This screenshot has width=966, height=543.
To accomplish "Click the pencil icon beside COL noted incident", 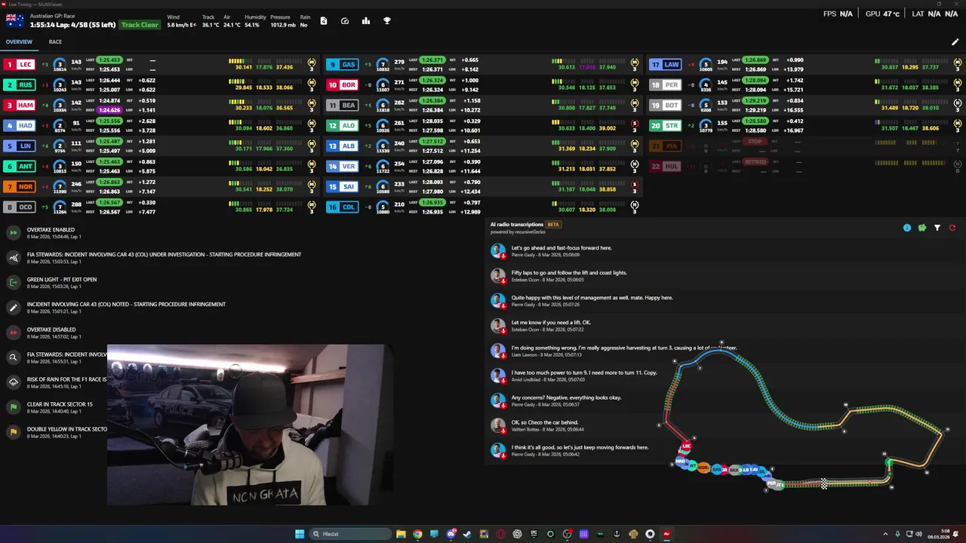I will pyautogui.click(x=13, y=307).
